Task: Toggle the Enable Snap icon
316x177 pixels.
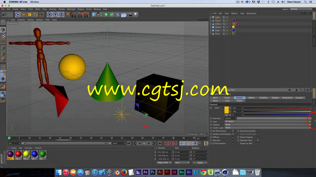Action: point(3,87)
